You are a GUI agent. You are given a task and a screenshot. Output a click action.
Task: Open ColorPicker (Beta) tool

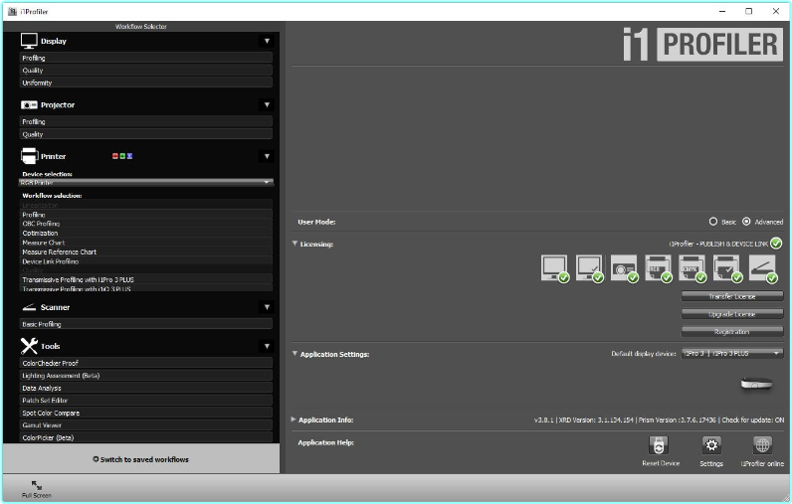tap(146, 437)
